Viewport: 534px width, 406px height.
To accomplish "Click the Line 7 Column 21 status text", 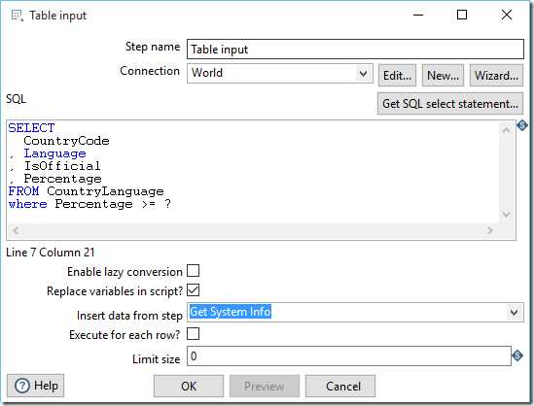I will click(51, 253).
